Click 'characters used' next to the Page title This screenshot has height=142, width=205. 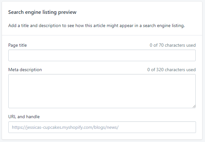180,45
